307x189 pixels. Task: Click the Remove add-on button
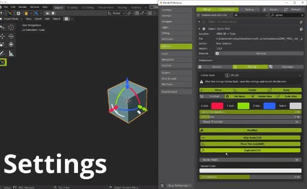(x=259, y=53)
